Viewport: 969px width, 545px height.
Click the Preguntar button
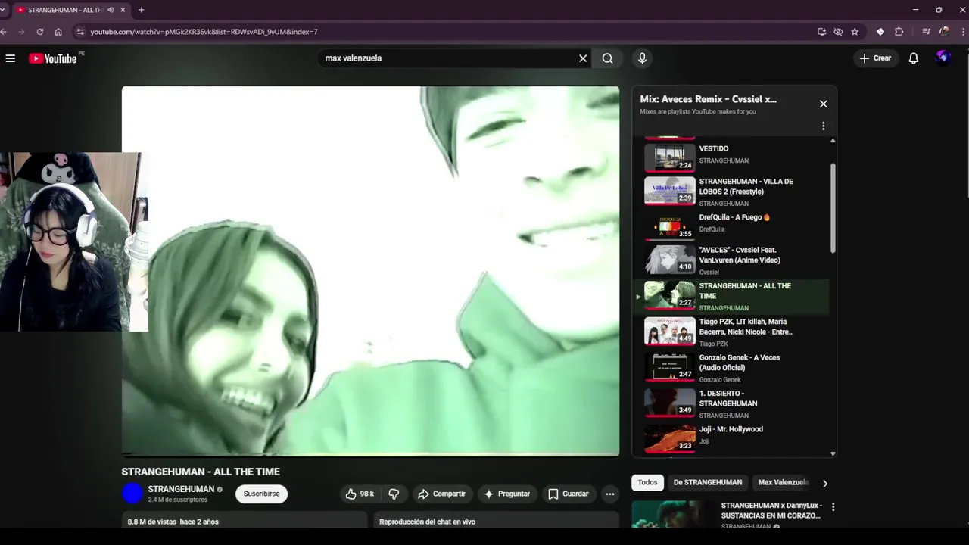[x=507, y=494]
